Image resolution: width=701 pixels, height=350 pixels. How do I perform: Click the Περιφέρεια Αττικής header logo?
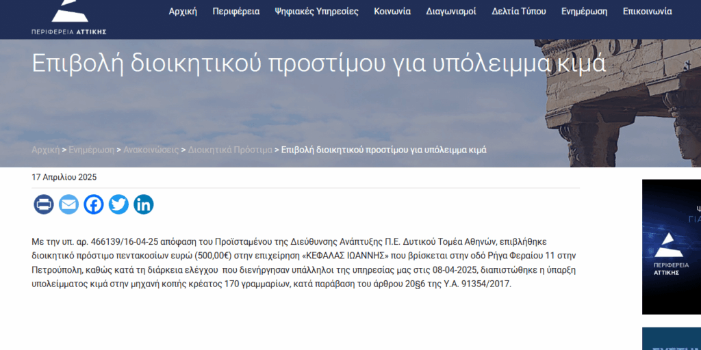(x=69, y=18)
